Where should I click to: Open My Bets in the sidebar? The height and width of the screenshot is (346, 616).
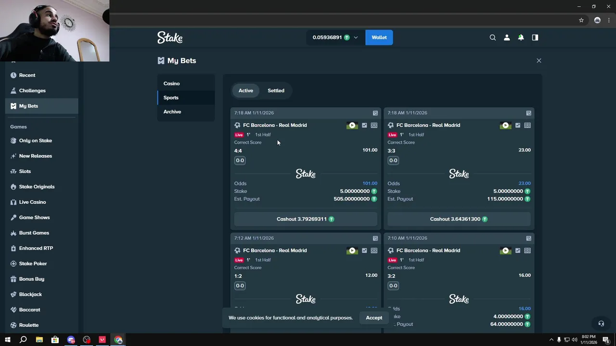(42, 106)
